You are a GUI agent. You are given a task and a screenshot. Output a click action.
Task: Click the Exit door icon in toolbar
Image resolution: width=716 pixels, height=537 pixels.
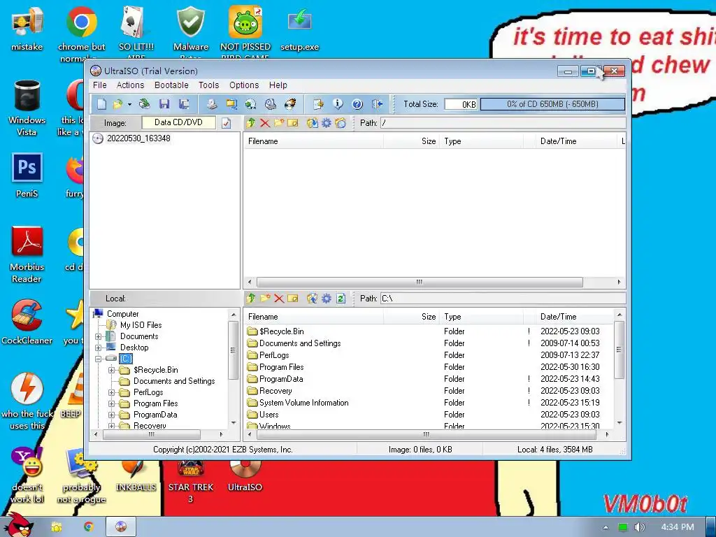[377, 104]
